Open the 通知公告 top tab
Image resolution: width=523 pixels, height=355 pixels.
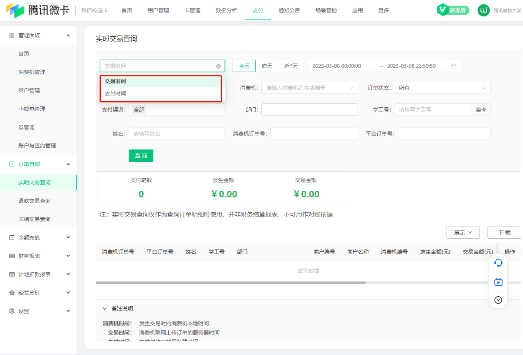point(289,10)
